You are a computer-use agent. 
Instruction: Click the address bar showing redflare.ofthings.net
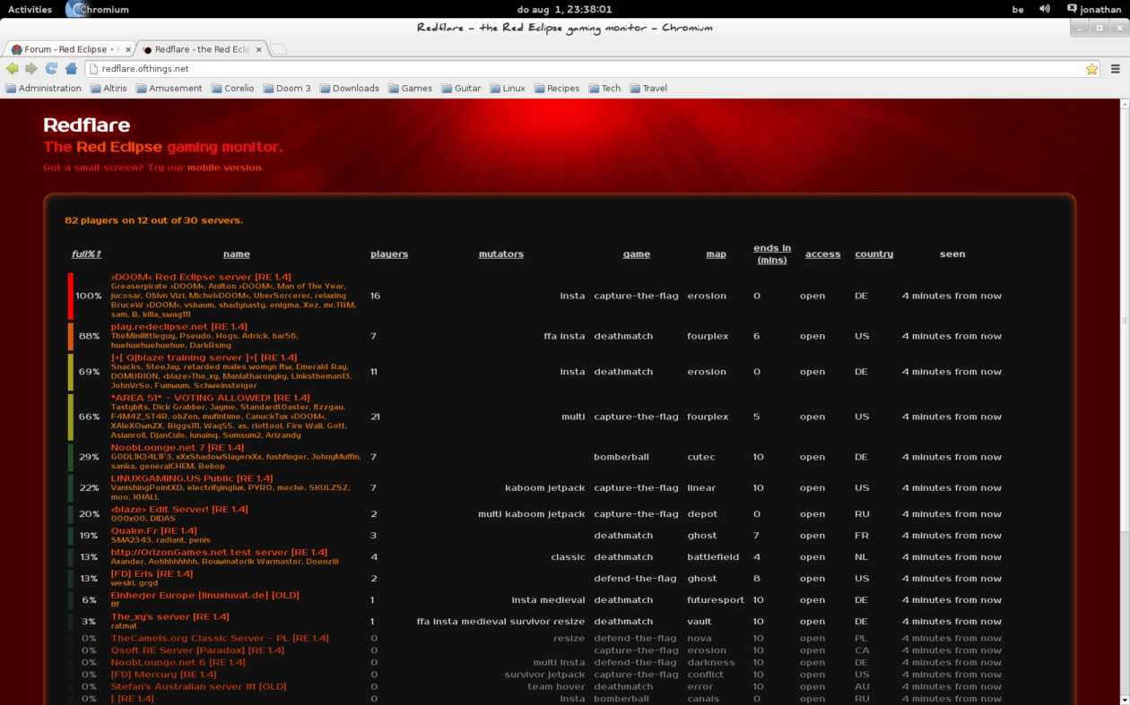(583, 69)
